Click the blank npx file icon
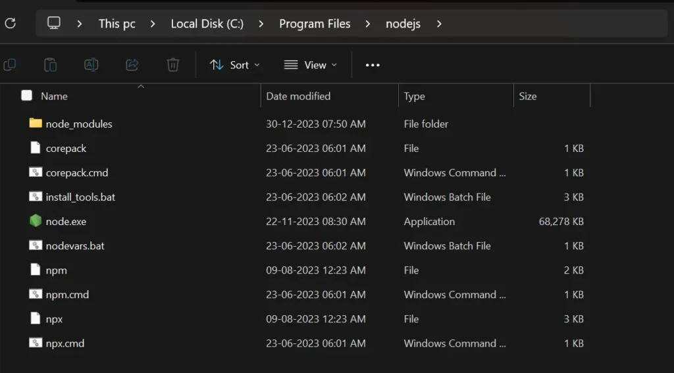 tap(36, 318)
